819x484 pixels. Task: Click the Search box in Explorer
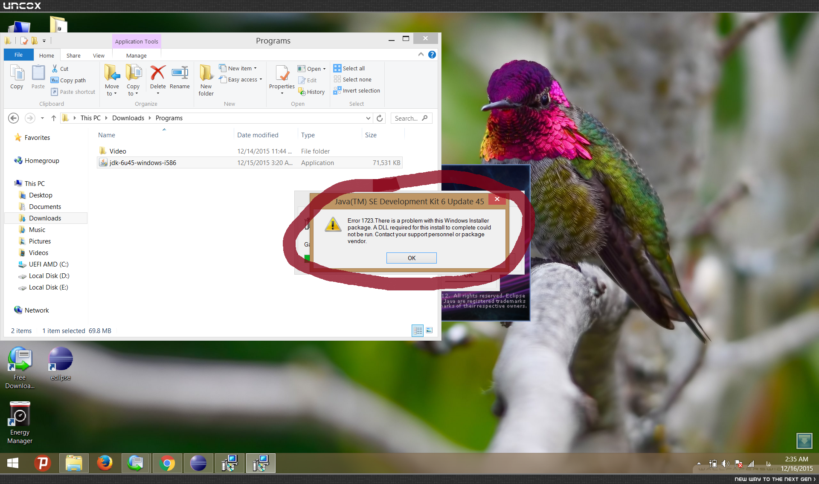(411, 118)
